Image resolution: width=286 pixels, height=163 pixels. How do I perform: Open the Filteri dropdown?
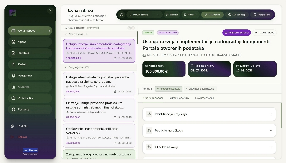pyautogui.click(x=190, y=15)
